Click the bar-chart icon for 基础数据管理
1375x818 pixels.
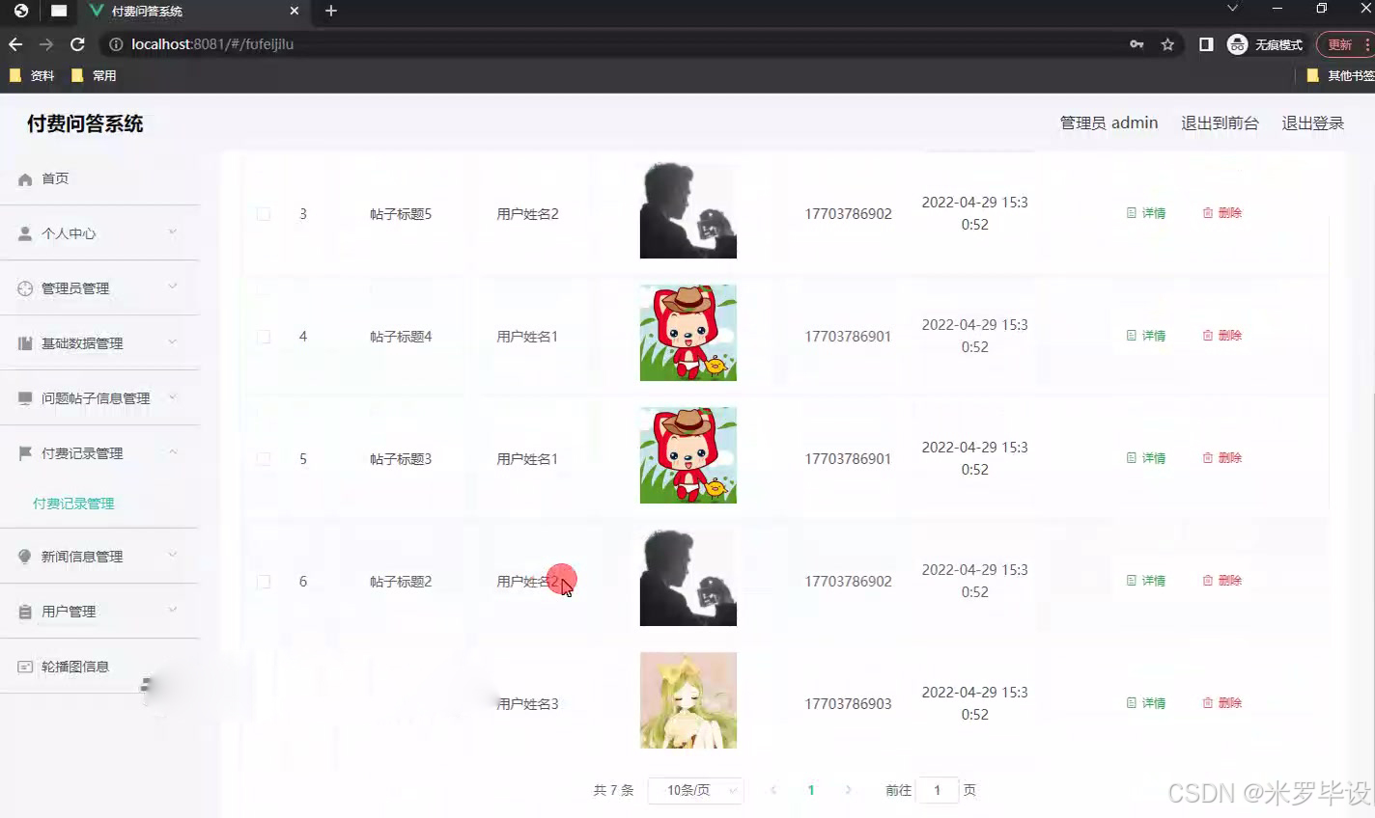24,342
